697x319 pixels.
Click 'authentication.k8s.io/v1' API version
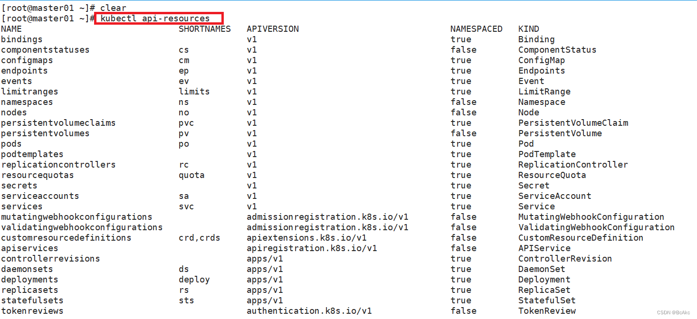coord(309,311)
